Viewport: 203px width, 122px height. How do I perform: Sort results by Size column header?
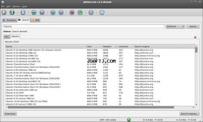tap(95, 46)
